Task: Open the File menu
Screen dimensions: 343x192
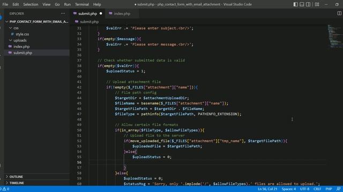Action: point(5,4)
